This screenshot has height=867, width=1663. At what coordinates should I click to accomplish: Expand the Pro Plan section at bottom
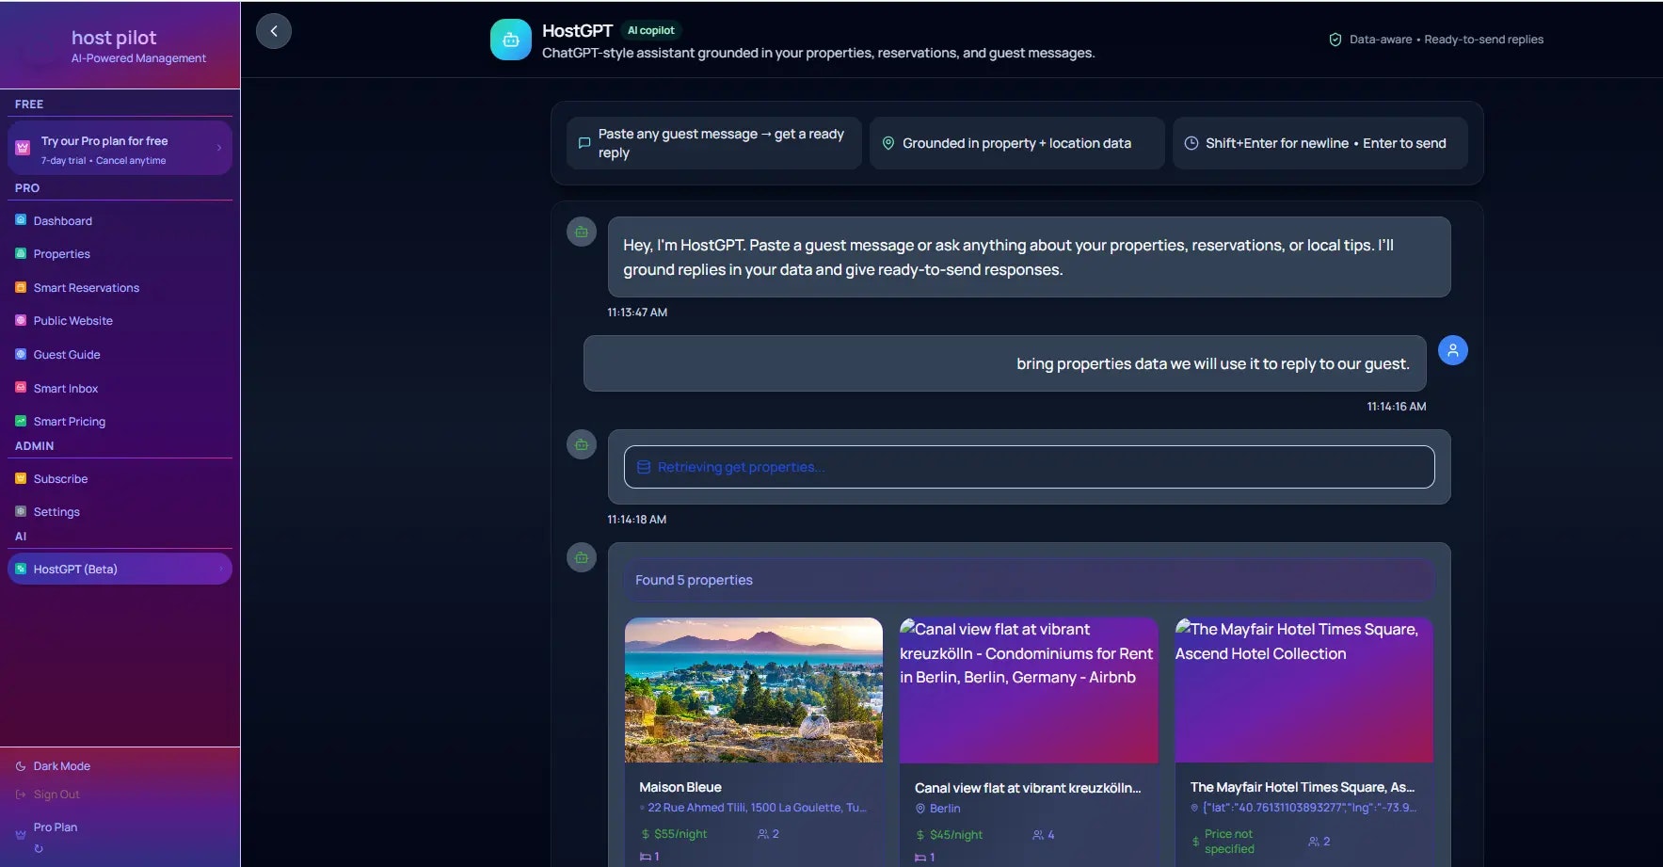coord(56,827)
